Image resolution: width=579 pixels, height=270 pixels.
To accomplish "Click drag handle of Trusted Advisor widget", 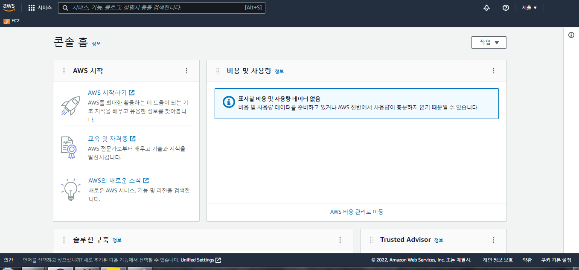I will (x=371, y=240).
